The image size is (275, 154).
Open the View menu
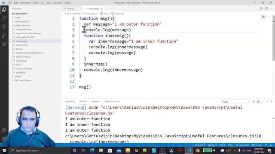tap(35, 3)
